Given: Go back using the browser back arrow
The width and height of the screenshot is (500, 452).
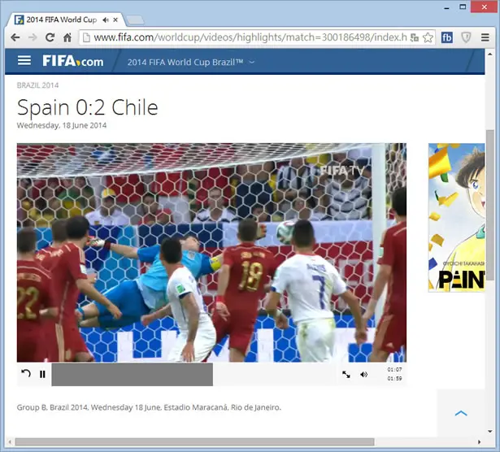Looking at the screenshot, I should point(15,37).
